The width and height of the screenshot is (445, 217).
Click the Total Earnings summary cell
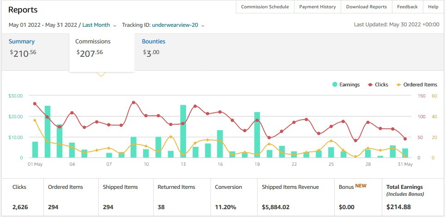pos(413,197)
